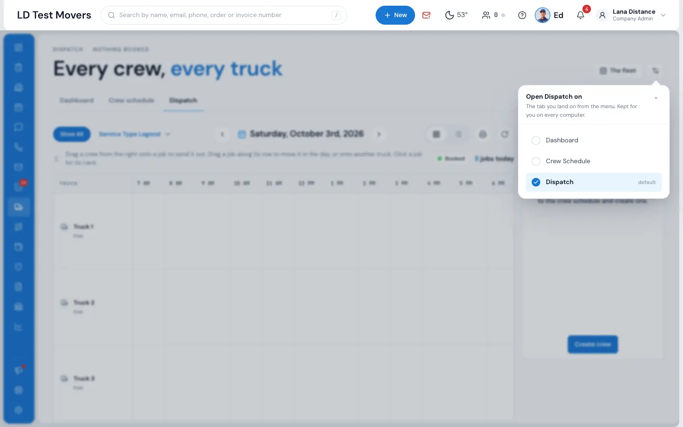The image size is (683, 427).
Task: Click the Truck 2 row label
Action: tap(84, 303)
